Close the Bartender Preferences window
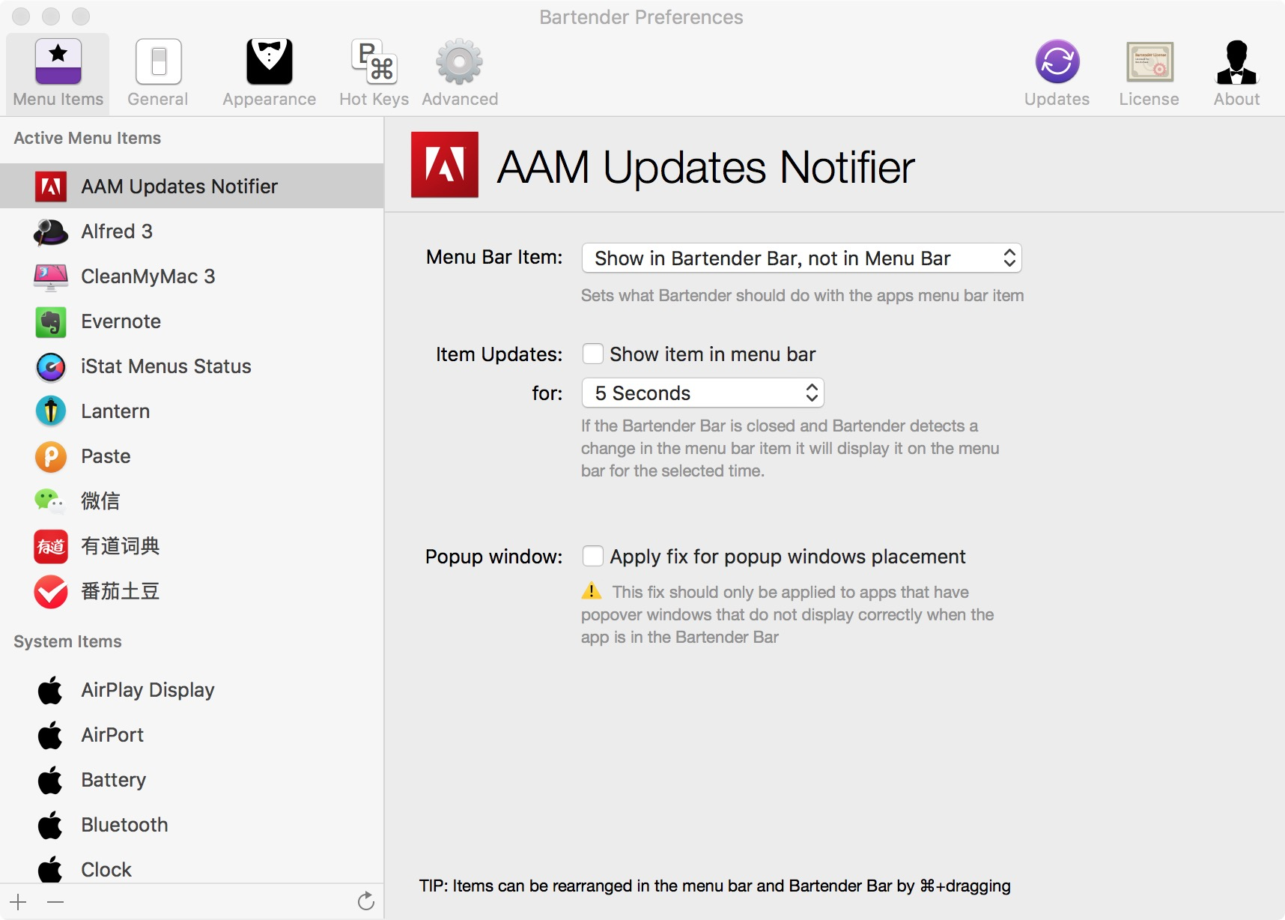The width and height of the screenshot is (1285, 920). (21, 16)
